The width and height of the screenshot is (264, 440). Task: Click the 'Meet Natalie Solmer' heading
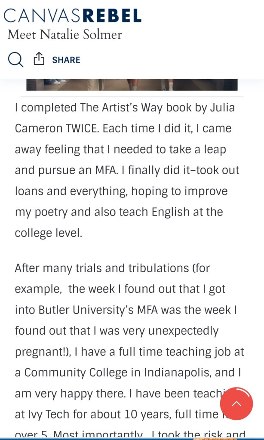[64, 34]
